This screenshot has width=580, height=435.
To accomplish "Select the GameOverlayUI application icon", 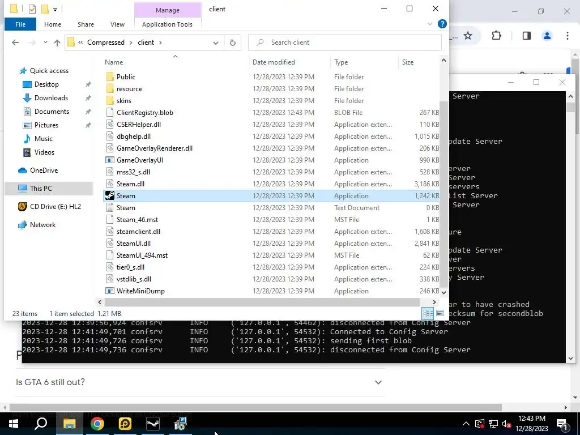I will (x=109, y=160).
